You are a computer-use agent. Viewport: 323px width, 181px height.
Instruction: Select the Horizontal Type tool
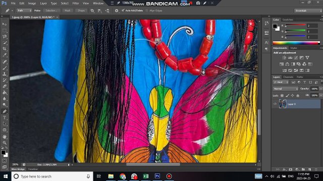5,118
